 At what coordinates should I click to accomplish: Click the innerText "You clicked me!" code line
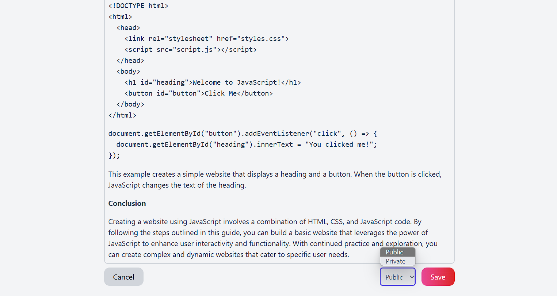pyautogui.click(x=247, y=145)
